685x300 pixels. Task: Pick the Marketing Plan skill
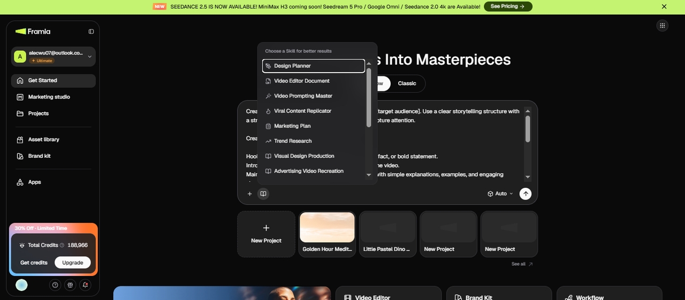314,126
